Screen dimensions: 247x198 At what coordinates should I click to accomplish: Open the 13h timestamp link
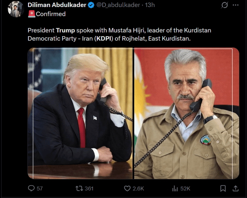tap(150, 5)
